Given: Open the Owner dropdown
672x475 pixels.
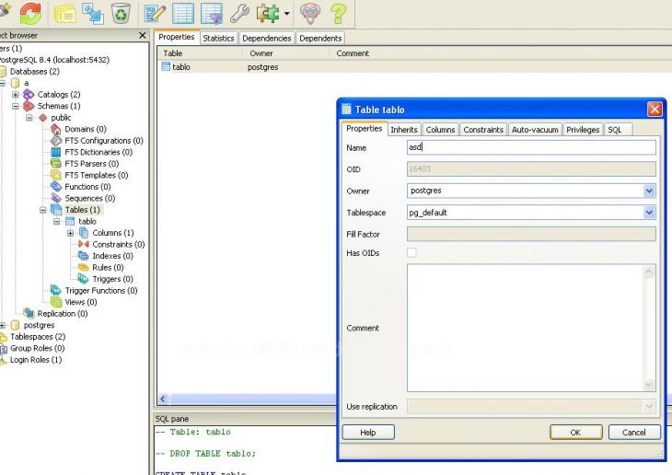Looking at the screenshot, I should [x=649, y=191].
